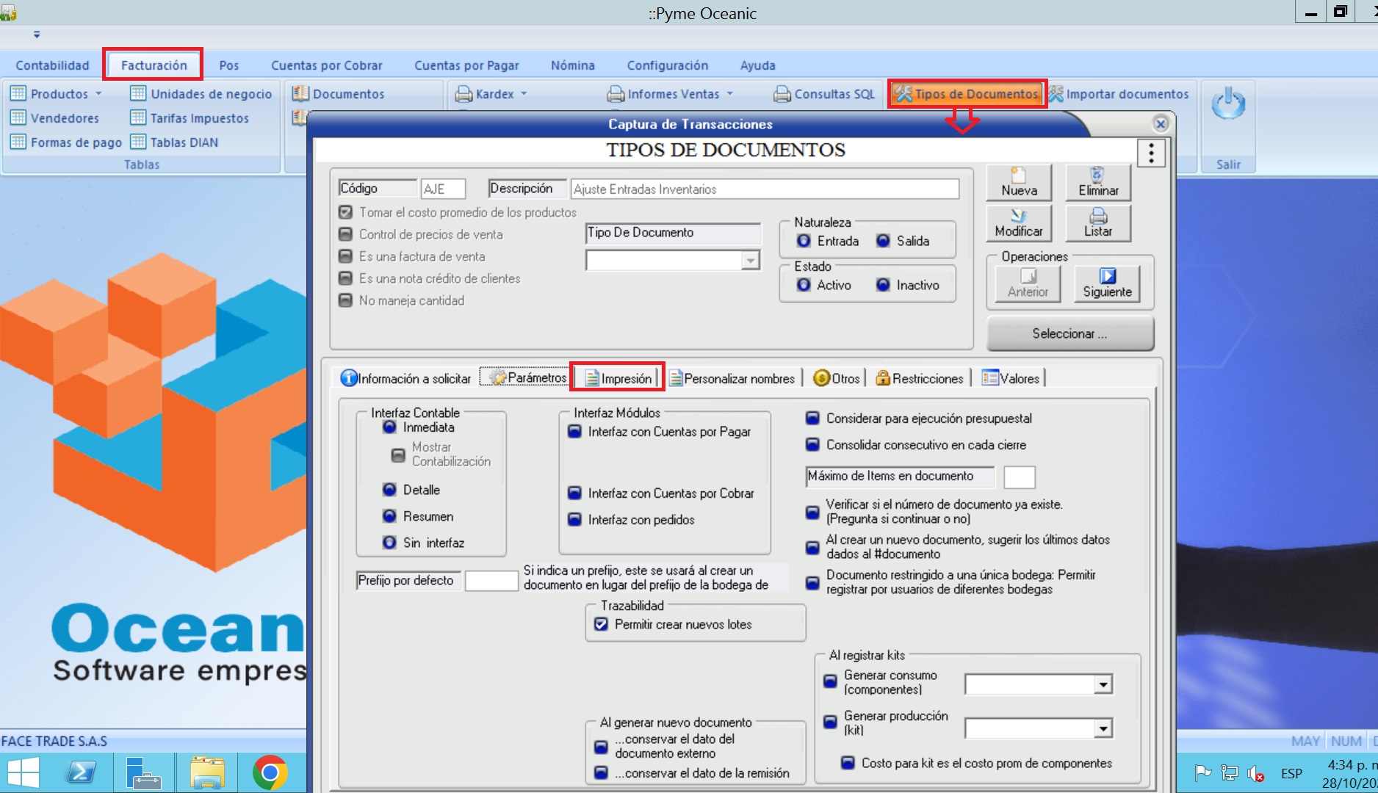1378x793 pixels.
Task: Enable Permitir crear nuevos lotes
Action: (x=601, y=624)
